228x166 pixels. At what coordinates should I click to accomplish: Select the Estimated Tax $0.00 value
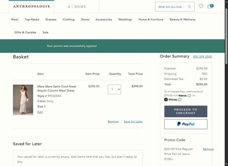(x=203, y=79)
